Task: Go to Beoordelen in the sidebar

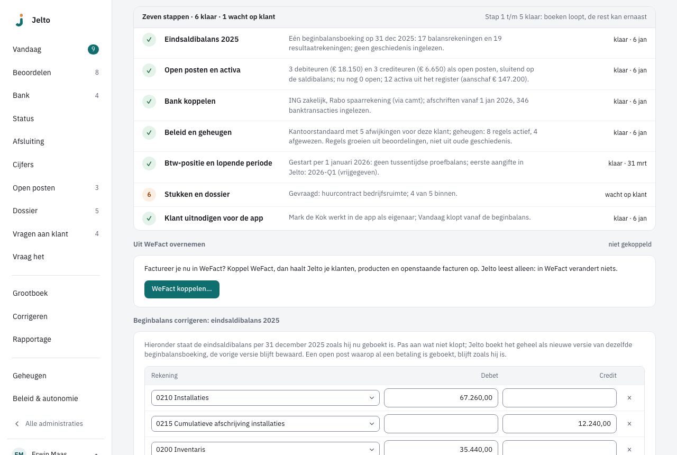Action: point(56,72)
